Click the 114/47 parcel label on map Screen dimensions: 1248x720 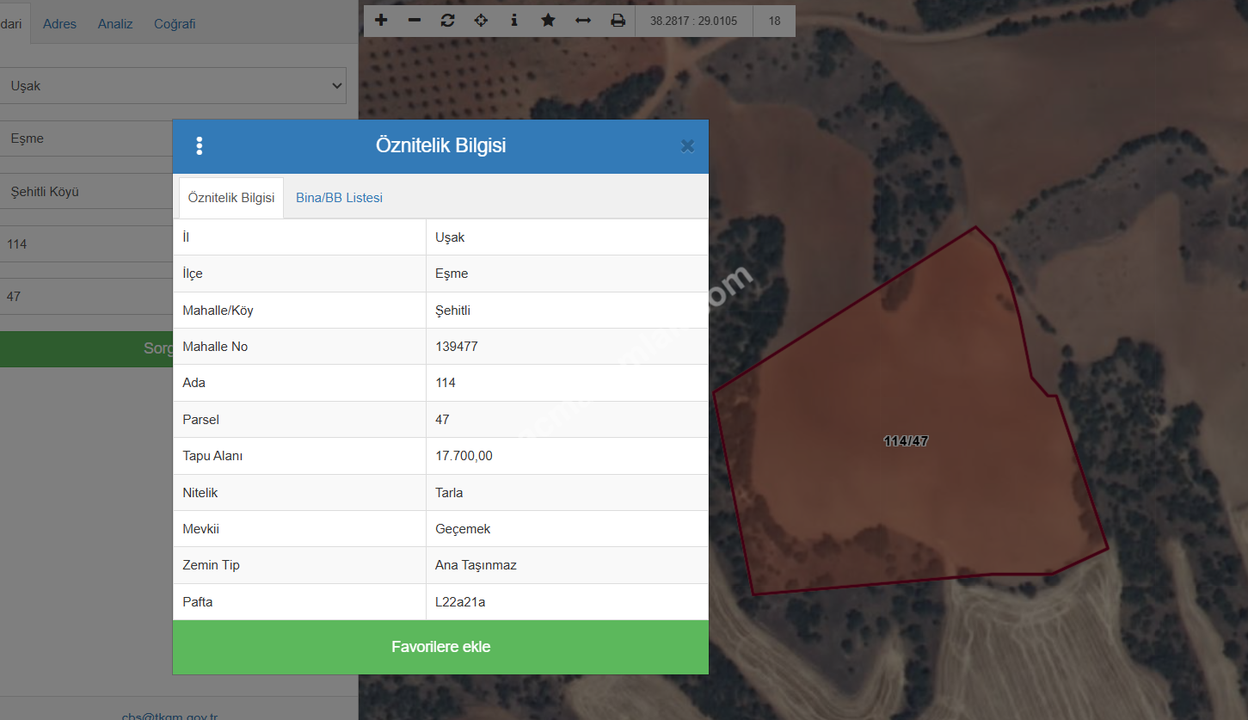pyautogui.click(x=906, y=441)
